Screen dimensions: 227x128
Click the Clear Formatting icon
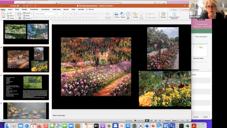click(x=71, y=14)
